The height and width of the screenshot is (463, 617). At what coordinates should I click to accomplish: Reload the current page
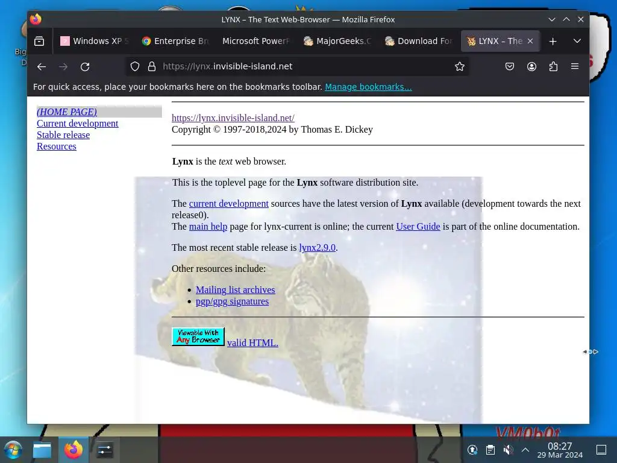click(85, 66)
